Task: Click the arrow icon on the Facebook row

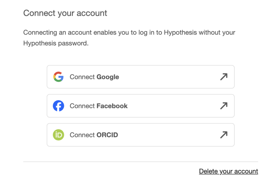Action: [x=223, y=106]
